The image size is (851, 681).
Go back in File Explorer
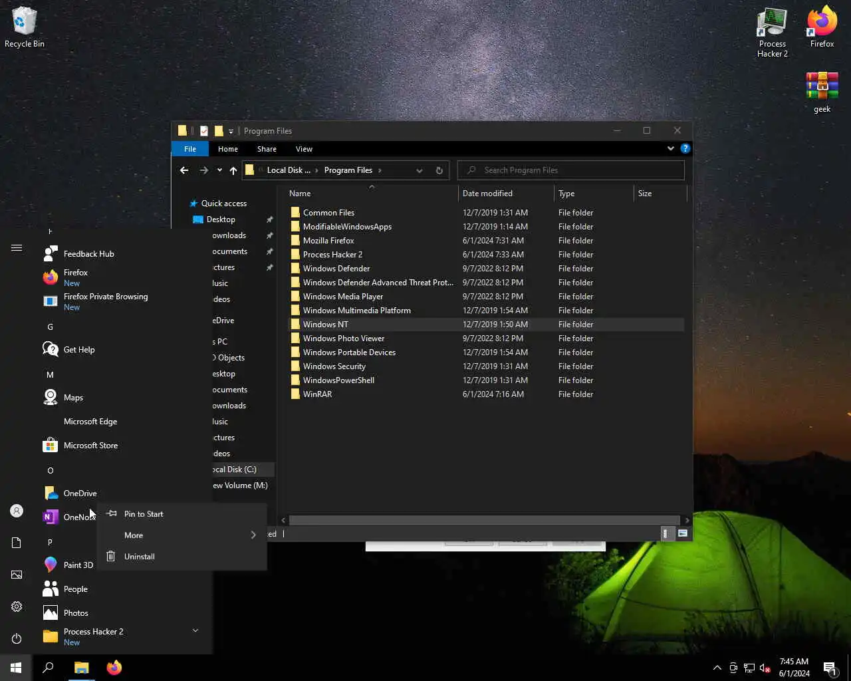click(184, 170)
